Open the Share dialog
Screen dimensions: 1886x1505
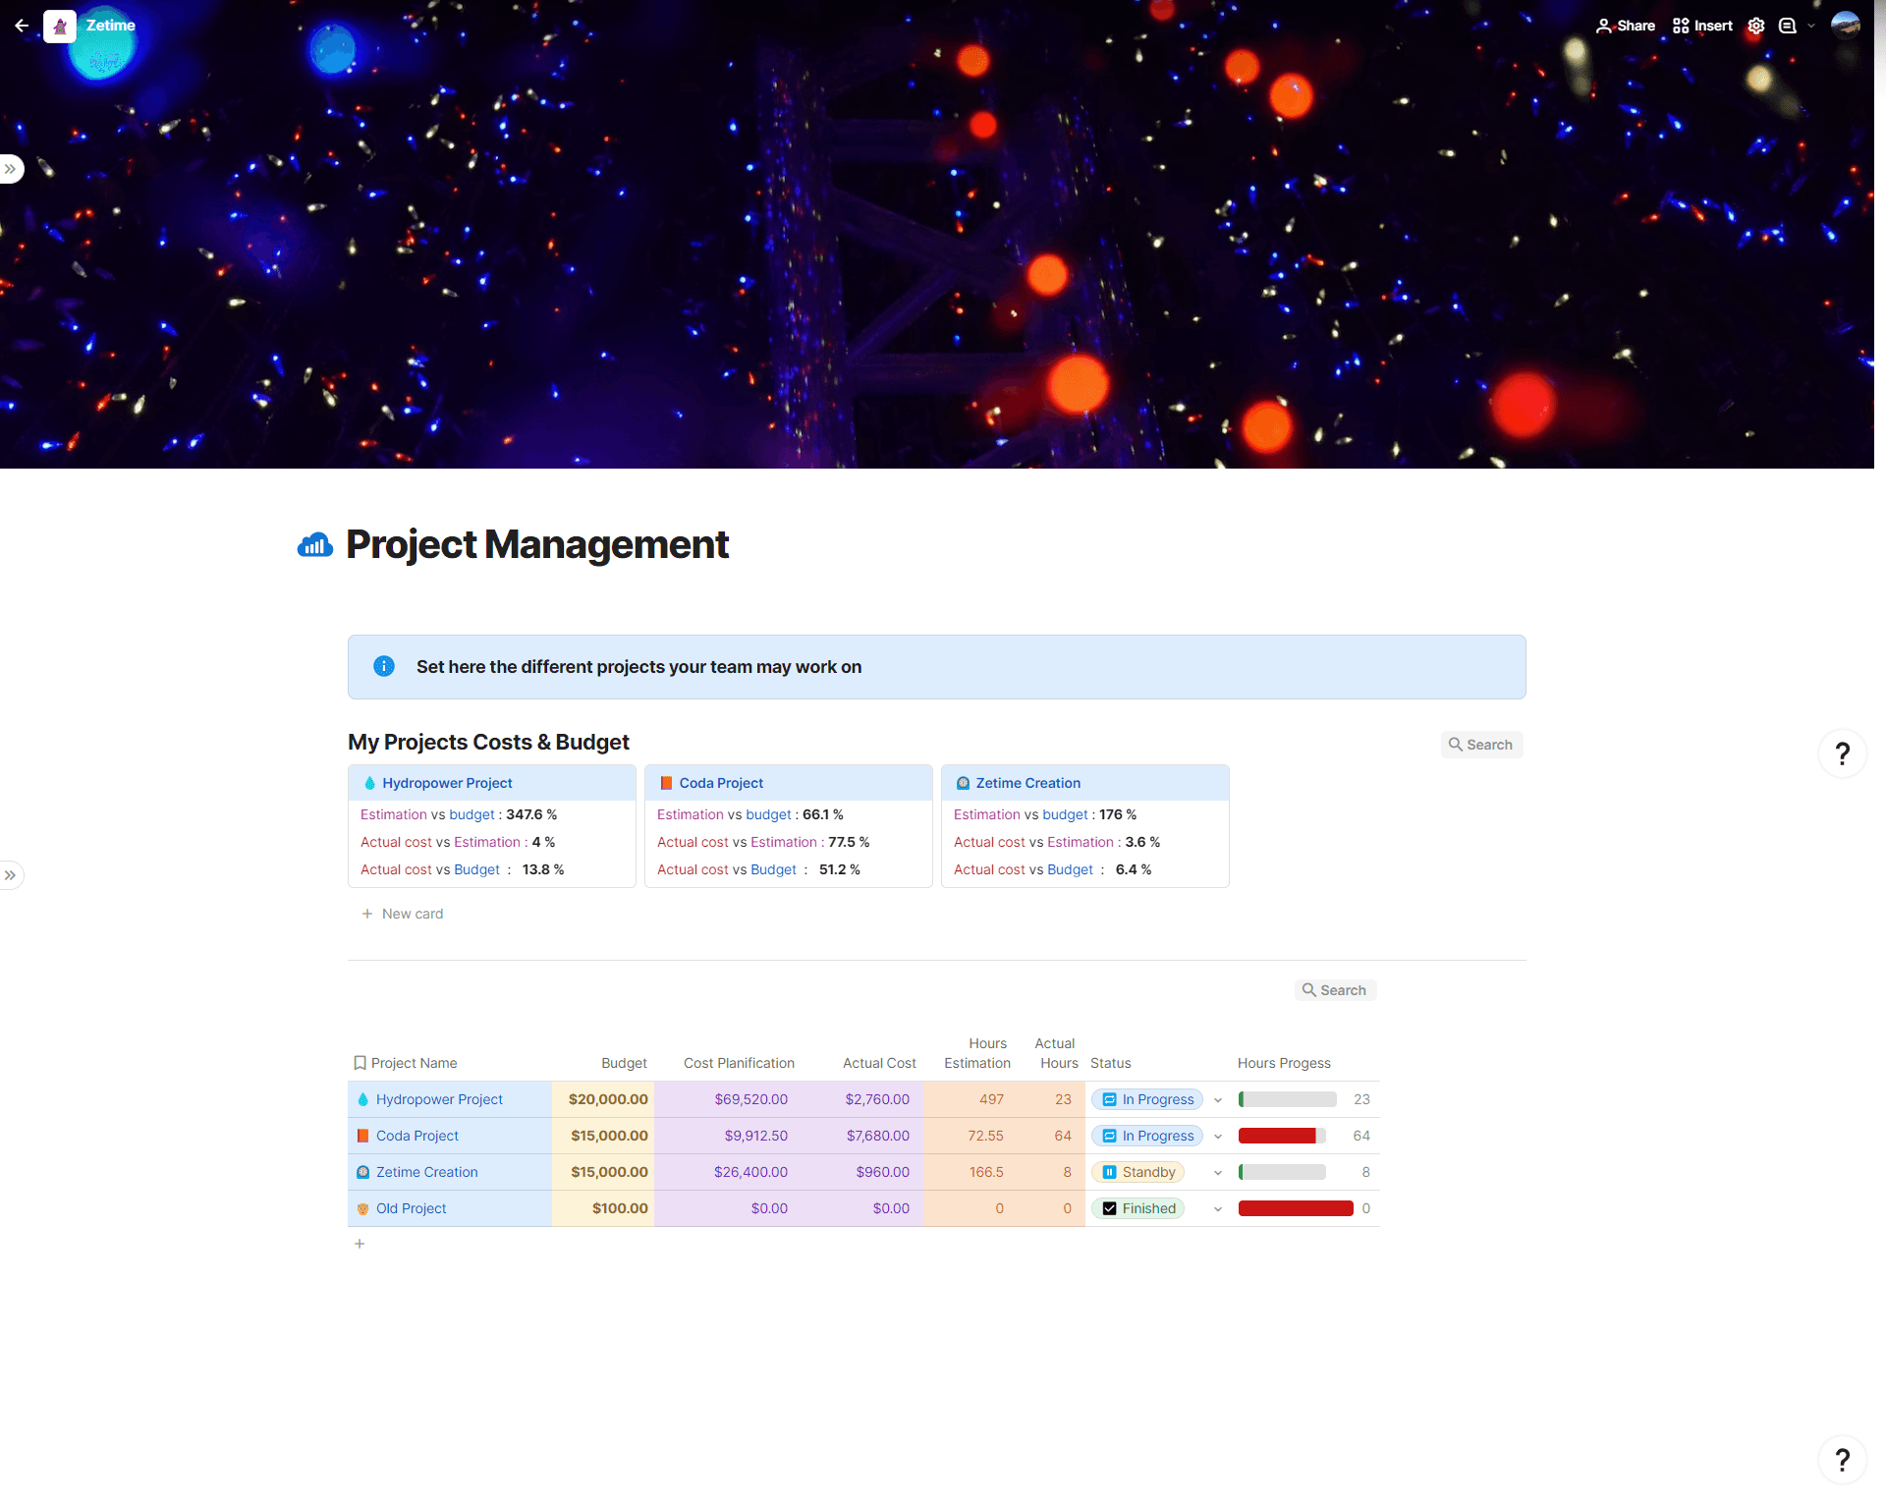point(1626,26)
